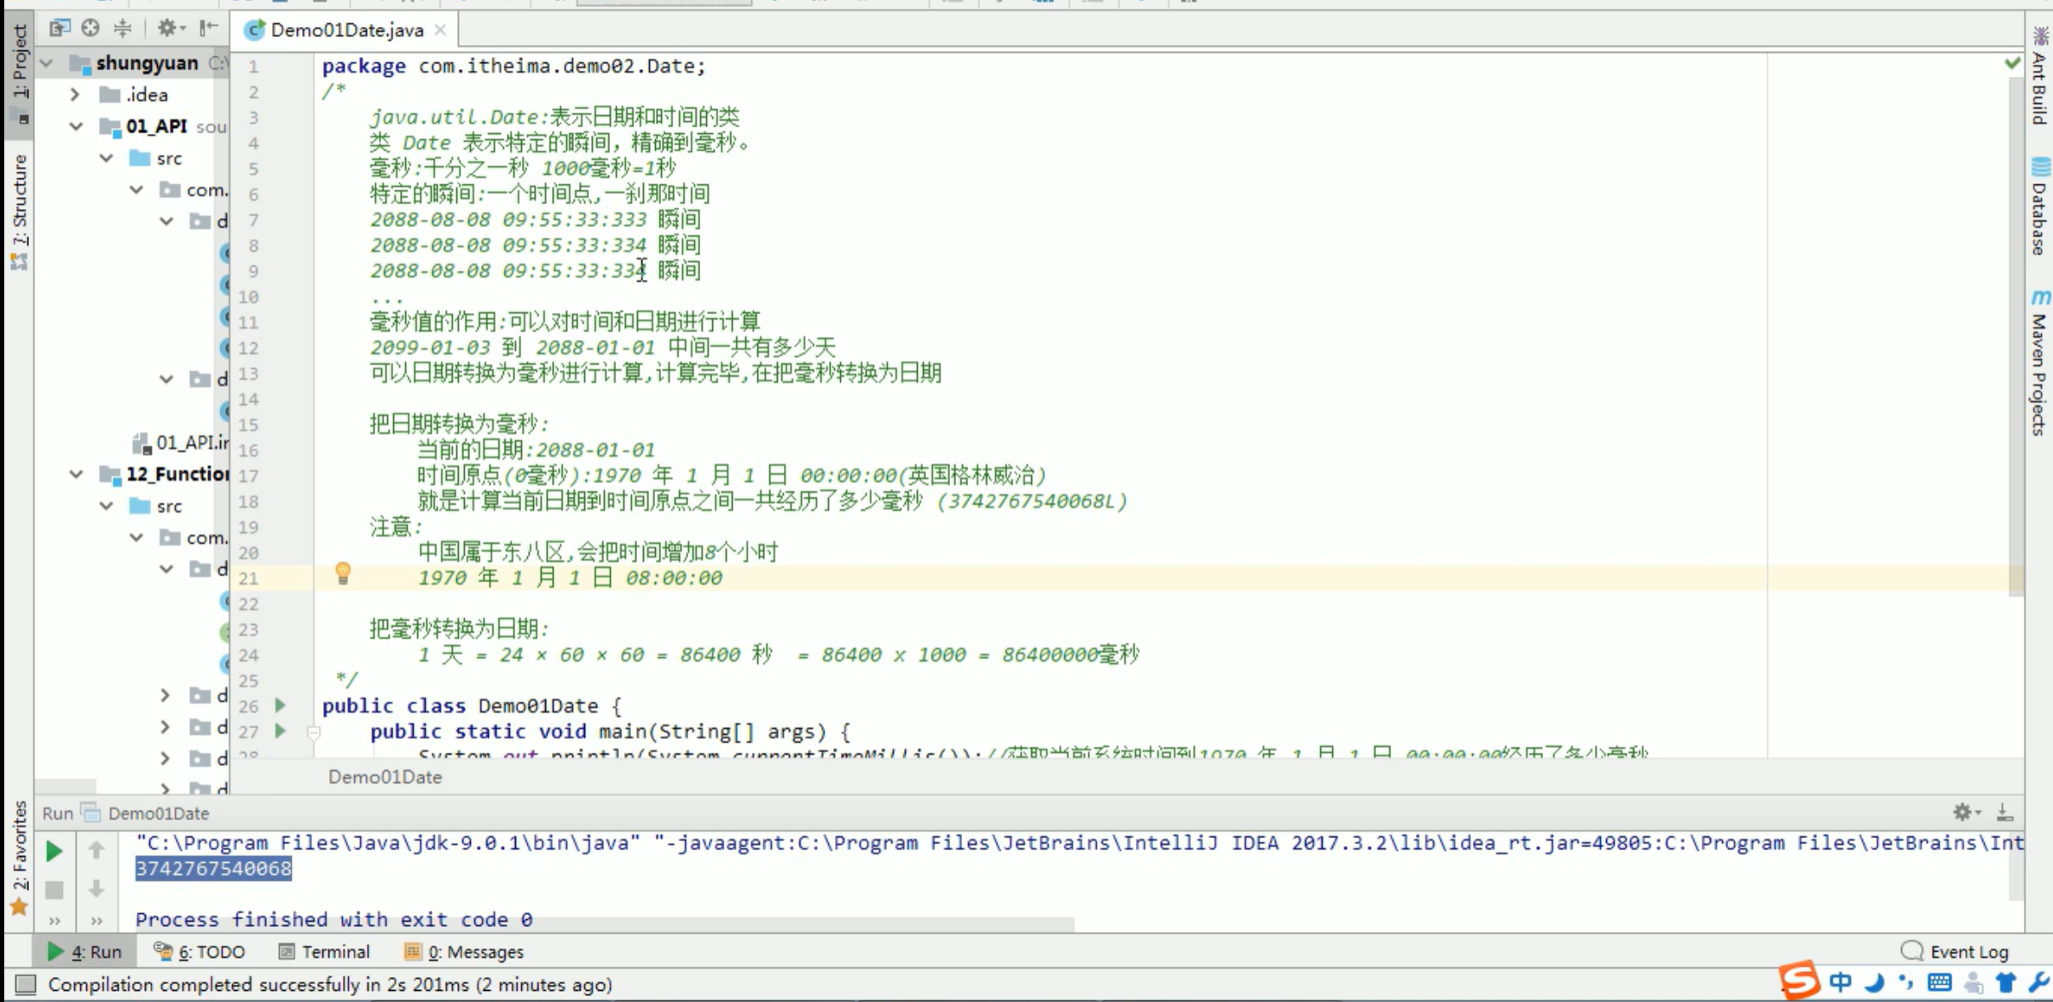Collapse the 01_API module tree node

(x=76, y=126)
